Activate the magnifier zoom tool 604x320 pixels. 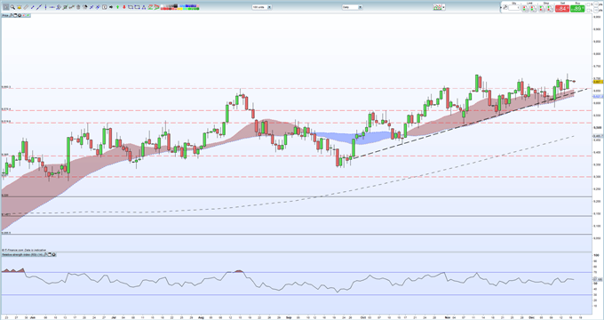pyautogui.click(x=12, y=7)
